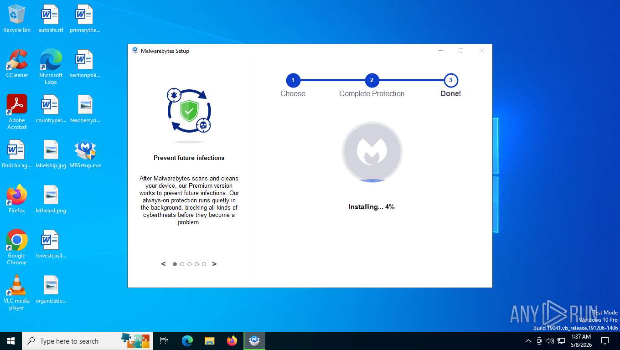Image resolution: width=620 pixels, height=350 pixels.
Task: Select the fourth carousel dot
Action: (196, 264)
